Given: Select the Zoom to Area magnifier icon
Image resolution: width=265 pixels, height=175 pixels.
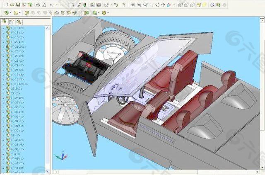Looking at the screenshot, I should point(139,5).
